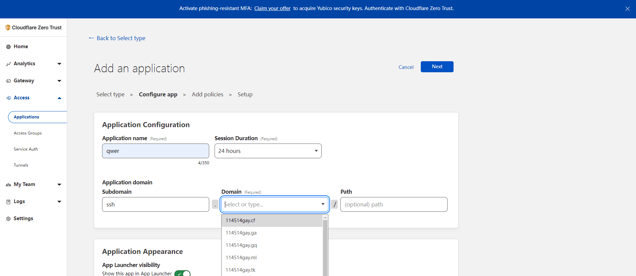Image resolution: width=636 pixels, height=276 pixels.
Task: Click the Cancel link
Action: click(x=406, y=67)
